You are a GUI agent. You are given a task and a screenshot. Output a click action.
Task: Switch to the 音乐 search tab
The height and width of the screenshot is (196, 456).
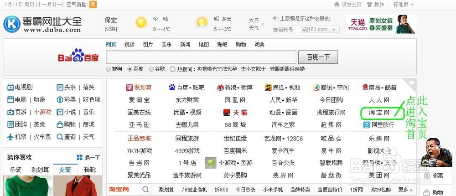166,45
